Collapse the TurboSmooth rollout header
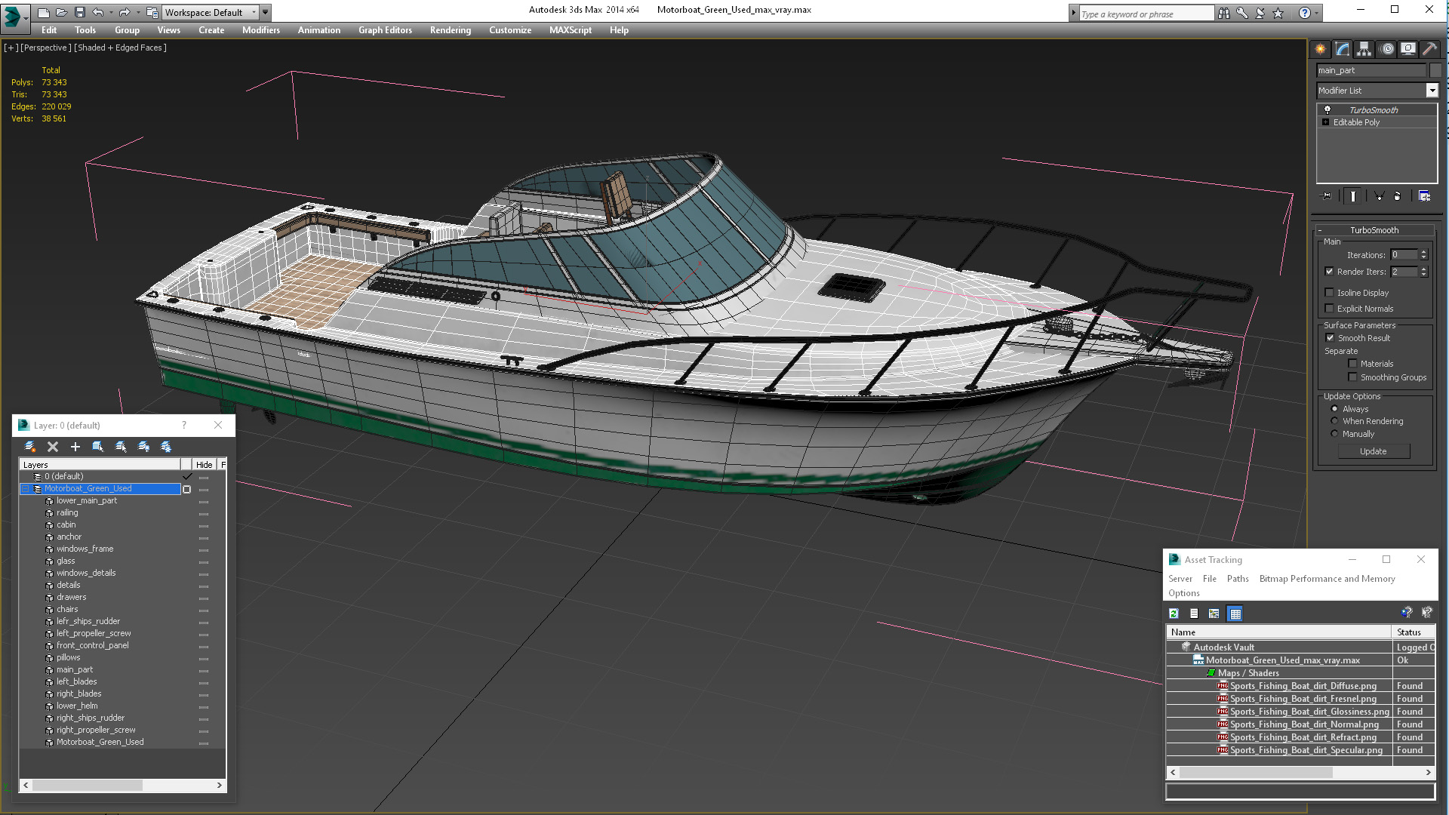The image size is (1449, 815). [1374, 230]
